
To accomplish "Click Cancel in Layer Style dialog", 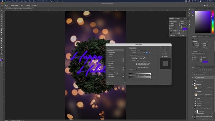I will pyautogui.click(x=165, y=51).
